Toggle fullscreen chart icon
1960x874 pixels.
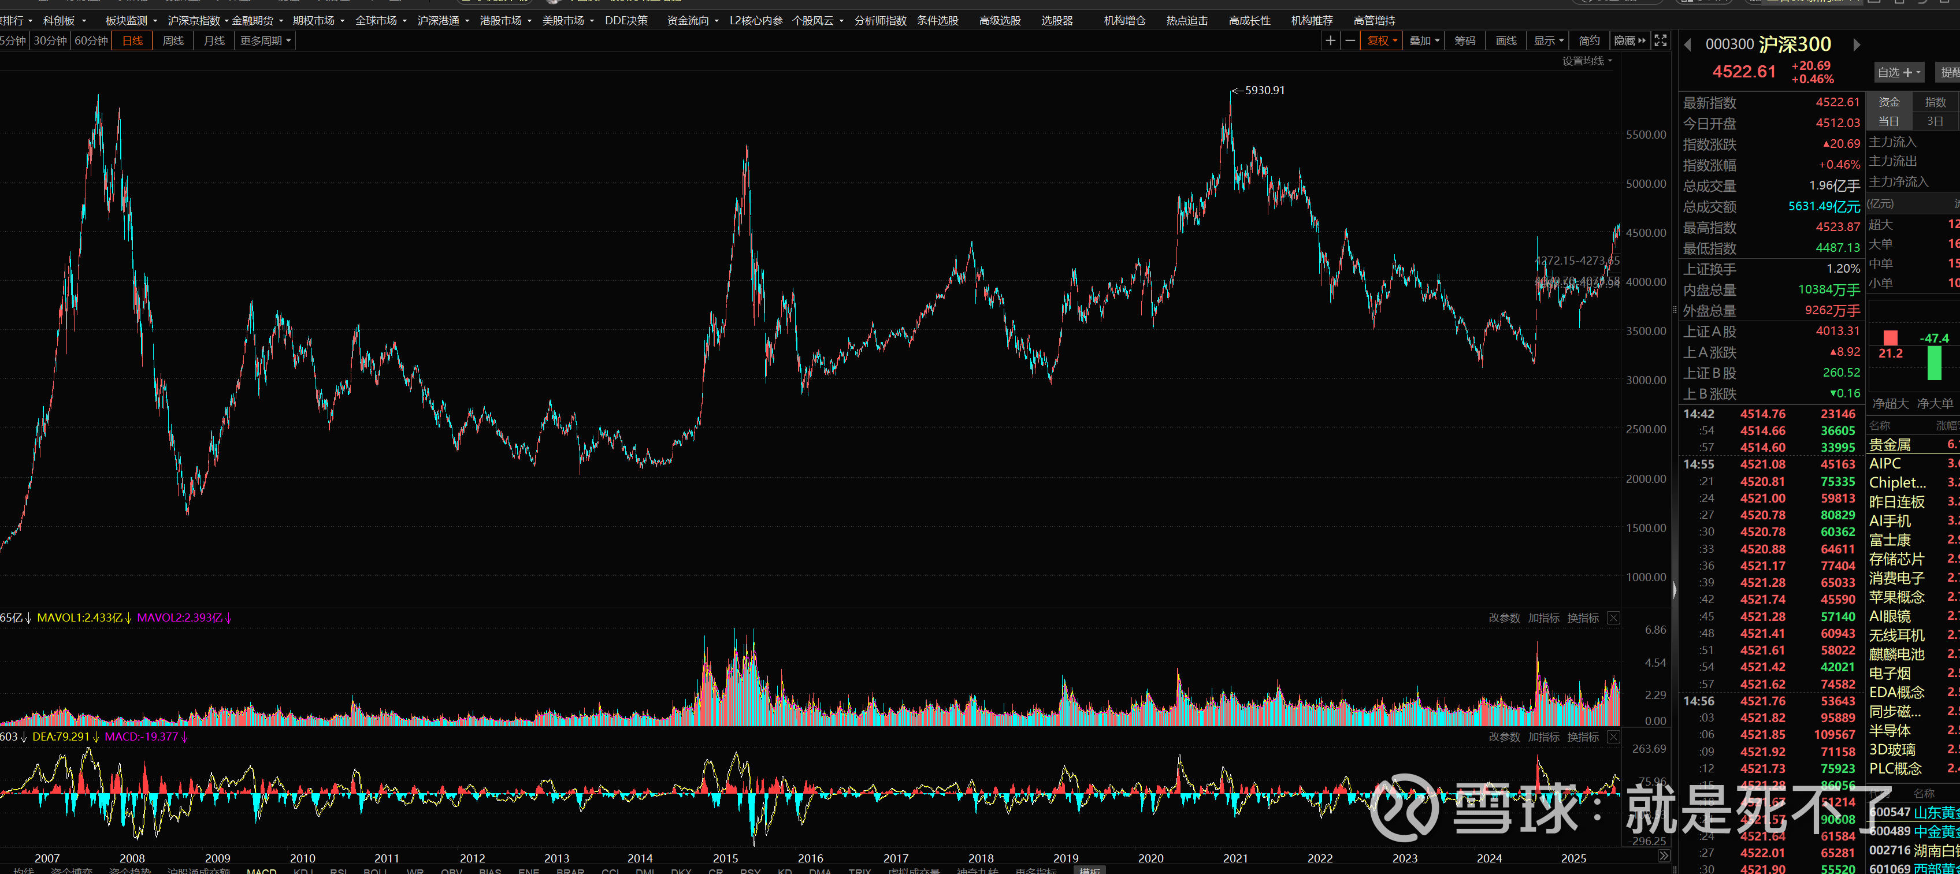click(x=1661, y=41)
